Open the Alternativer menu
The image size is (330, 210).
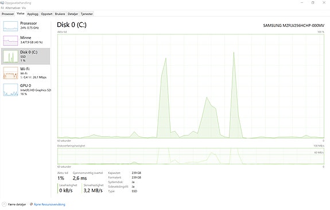(x=13, y=8)
